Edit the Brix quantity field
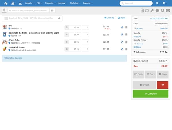The height and width of the screenshot is (130, 172). tap(85, 28)
